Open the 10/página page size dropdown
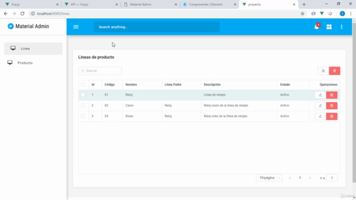 coord(269,178)
